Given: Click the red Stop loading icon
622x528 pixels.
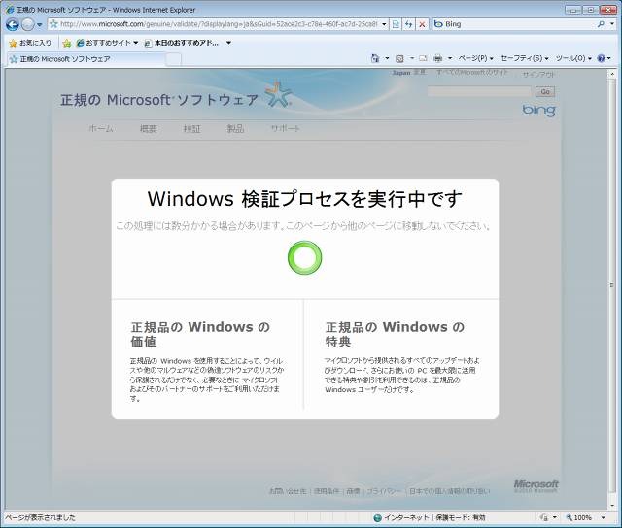Looking at the screenshot, I should coord(422,24).
